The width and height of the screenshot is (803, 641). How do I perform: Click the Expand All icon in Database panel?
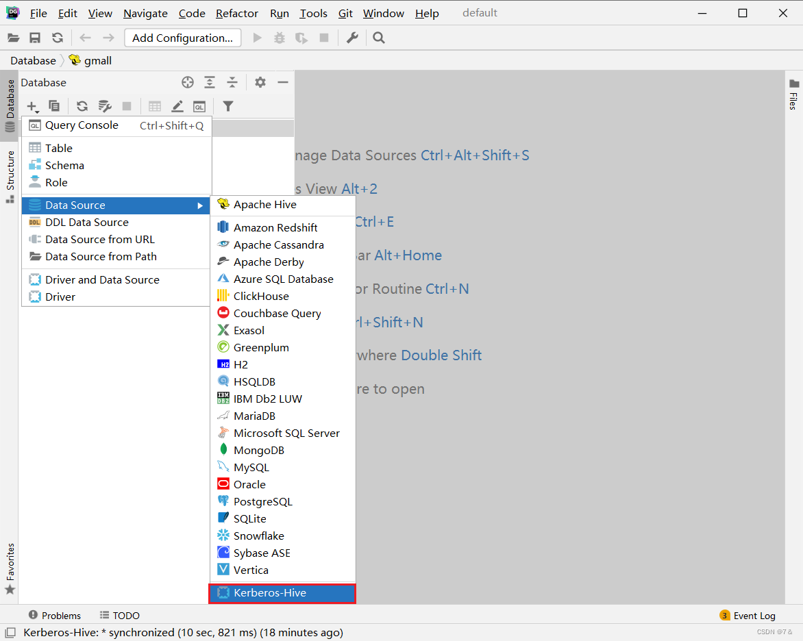point(210,82)
